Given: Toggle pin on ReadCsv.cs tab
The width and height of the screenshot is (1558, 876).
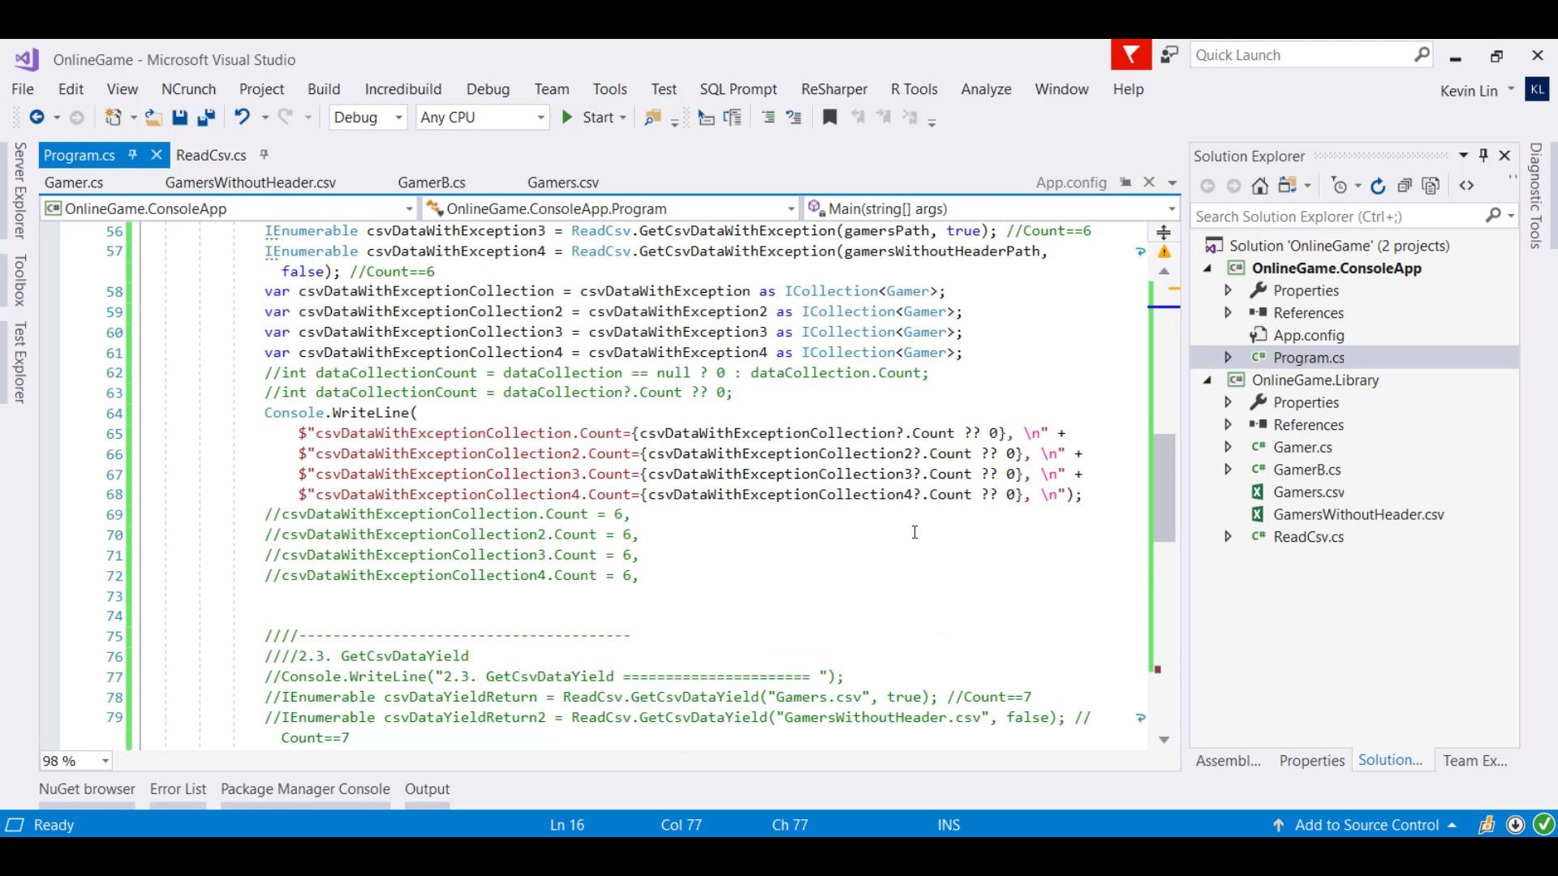Looking at the screenshot, I should (x=264, y=154).
